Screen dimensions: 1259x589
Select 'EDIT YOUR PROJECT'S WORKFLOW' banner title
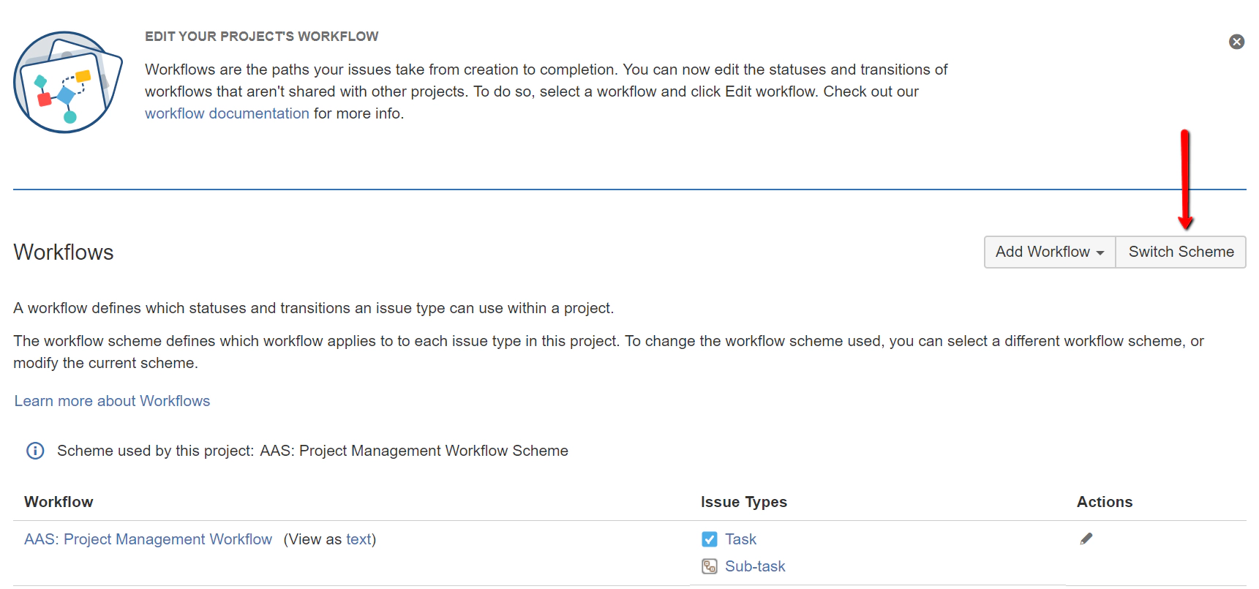(x=262, y=37)
